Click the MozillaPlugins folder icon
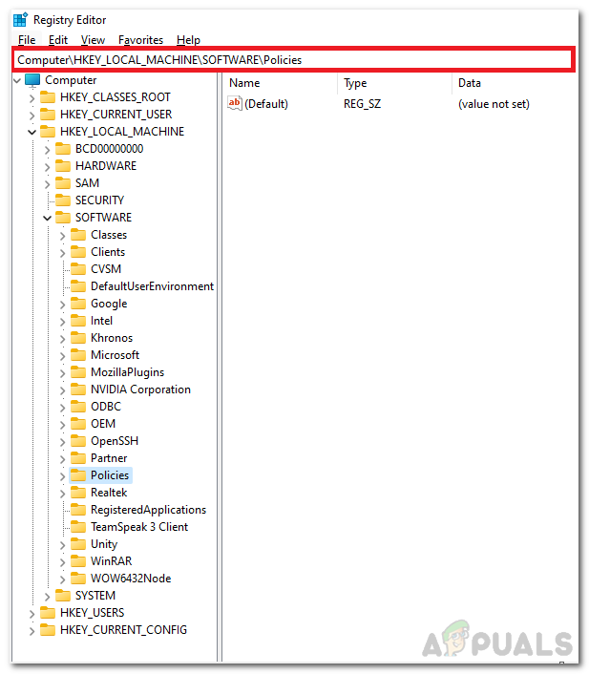This screenshot has height=674, width=589. coord(78,372)
